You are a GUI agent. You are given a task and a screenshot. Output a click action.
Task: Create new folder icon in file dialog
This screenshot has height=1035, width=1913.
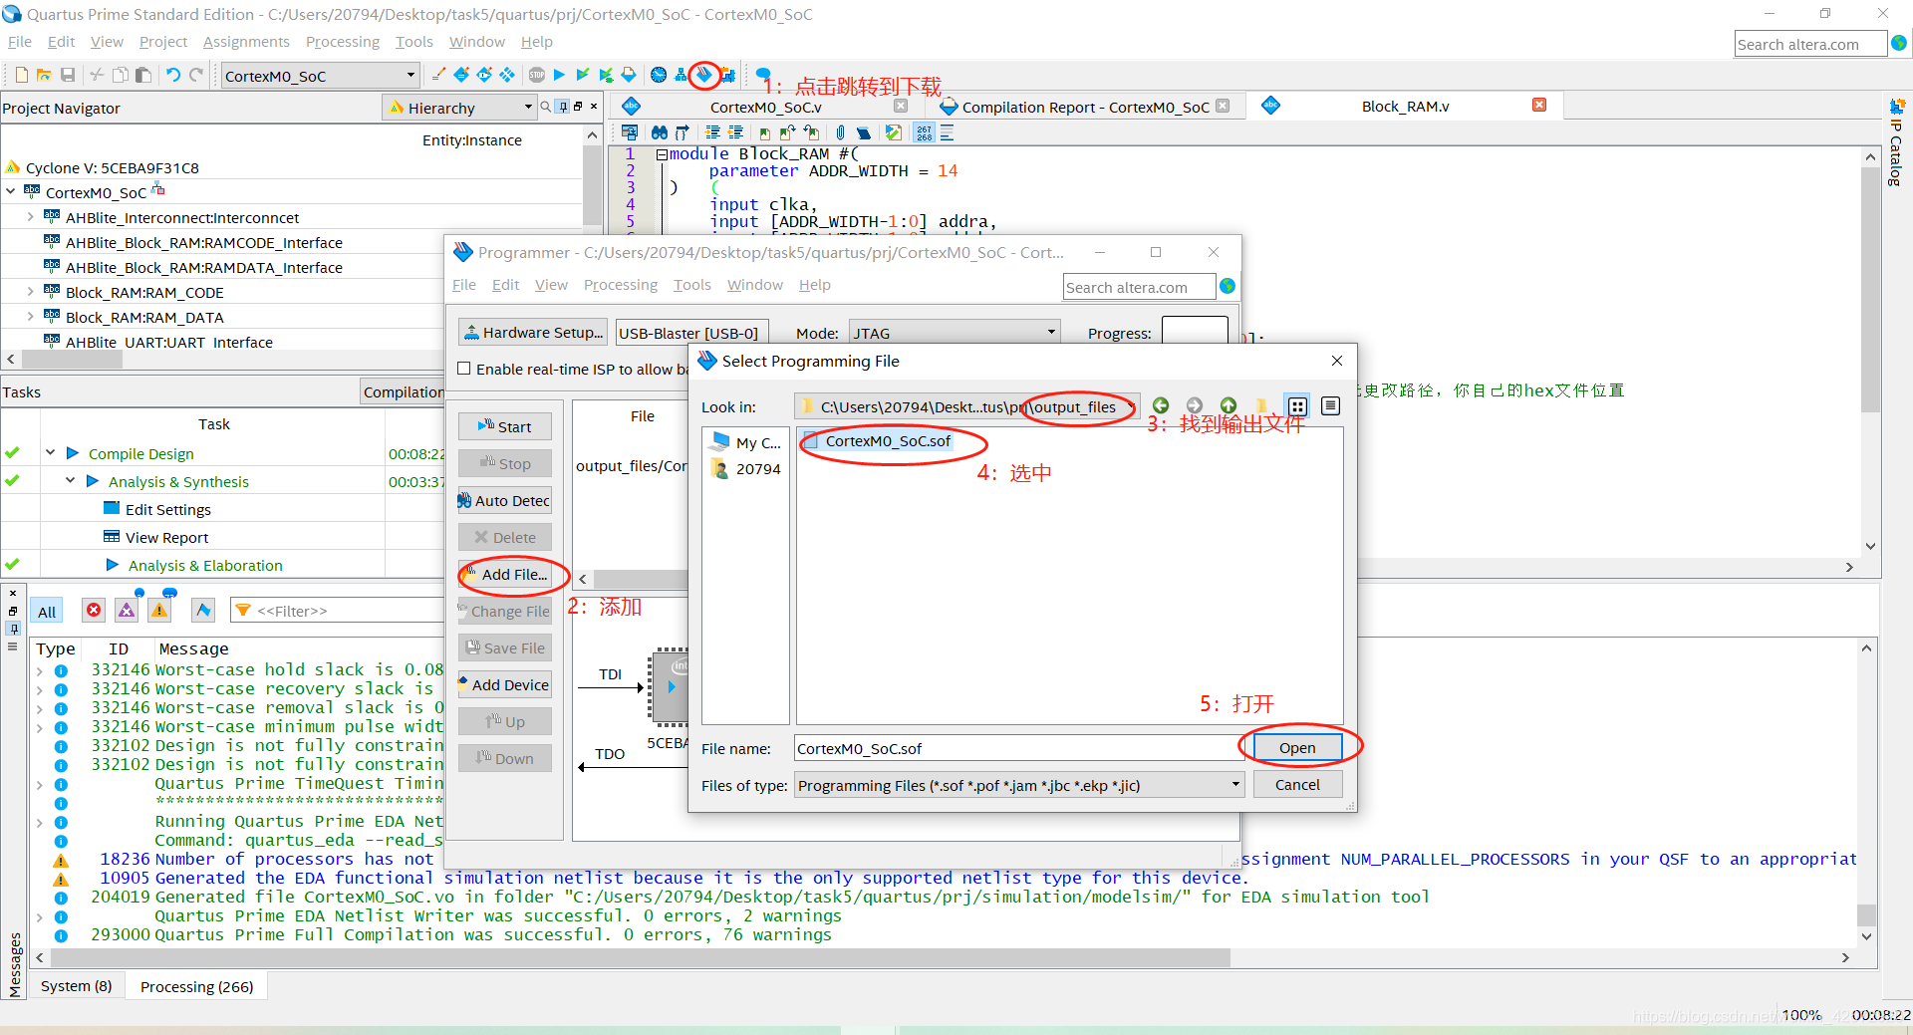click(x=1262, y=405)
